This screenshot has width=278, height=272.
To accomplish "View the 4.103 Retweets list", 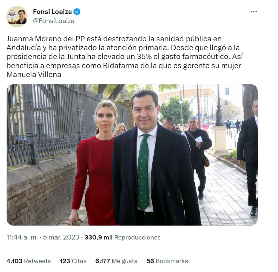I will (28, 261).
